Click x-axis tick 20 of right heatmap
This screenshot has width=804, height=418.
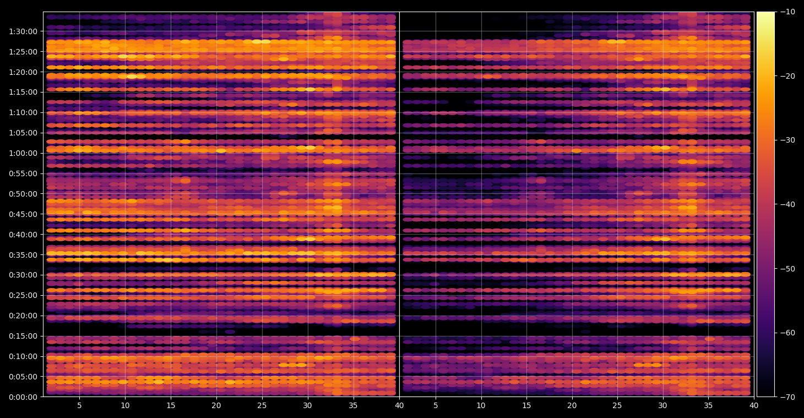click(572, 406)
